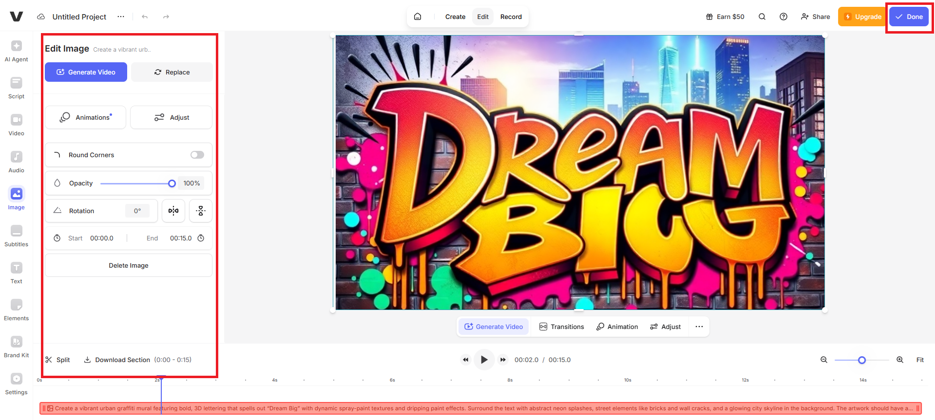Open the Text sidebar panel
Screen dimensions: 935x420
click(16, 273)
